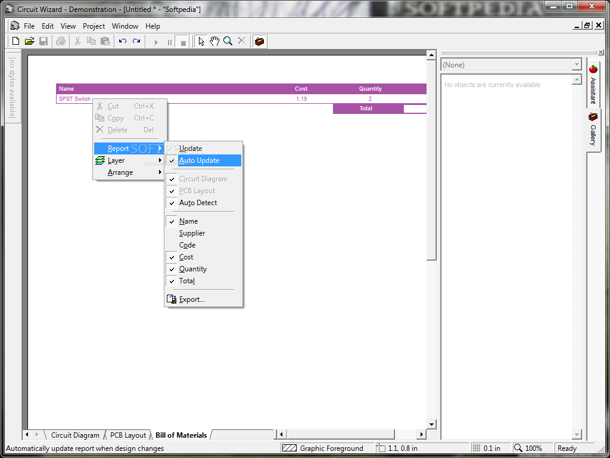Click the application icon left of File menu

coord(15,26)
